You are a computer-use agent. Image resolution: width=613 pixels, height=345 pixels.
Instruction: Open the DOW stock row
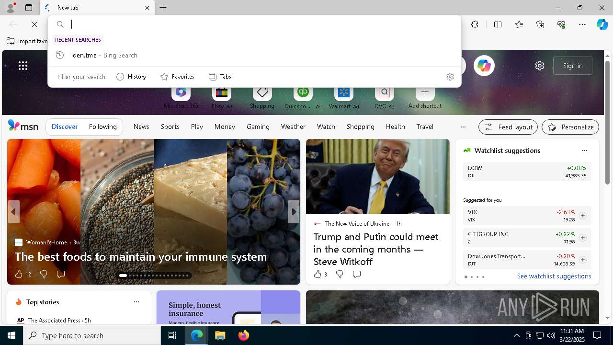pyautogui.click(x=527, y=172)
